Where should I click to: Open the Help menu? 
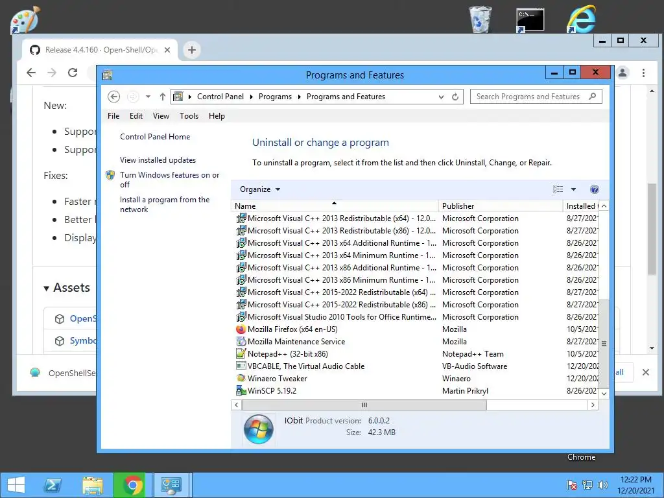[217, 116]
